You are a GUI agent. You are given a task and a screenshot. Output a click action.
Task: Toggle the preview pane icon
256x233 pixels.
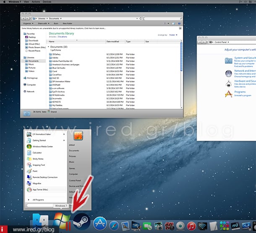[173, 24]
